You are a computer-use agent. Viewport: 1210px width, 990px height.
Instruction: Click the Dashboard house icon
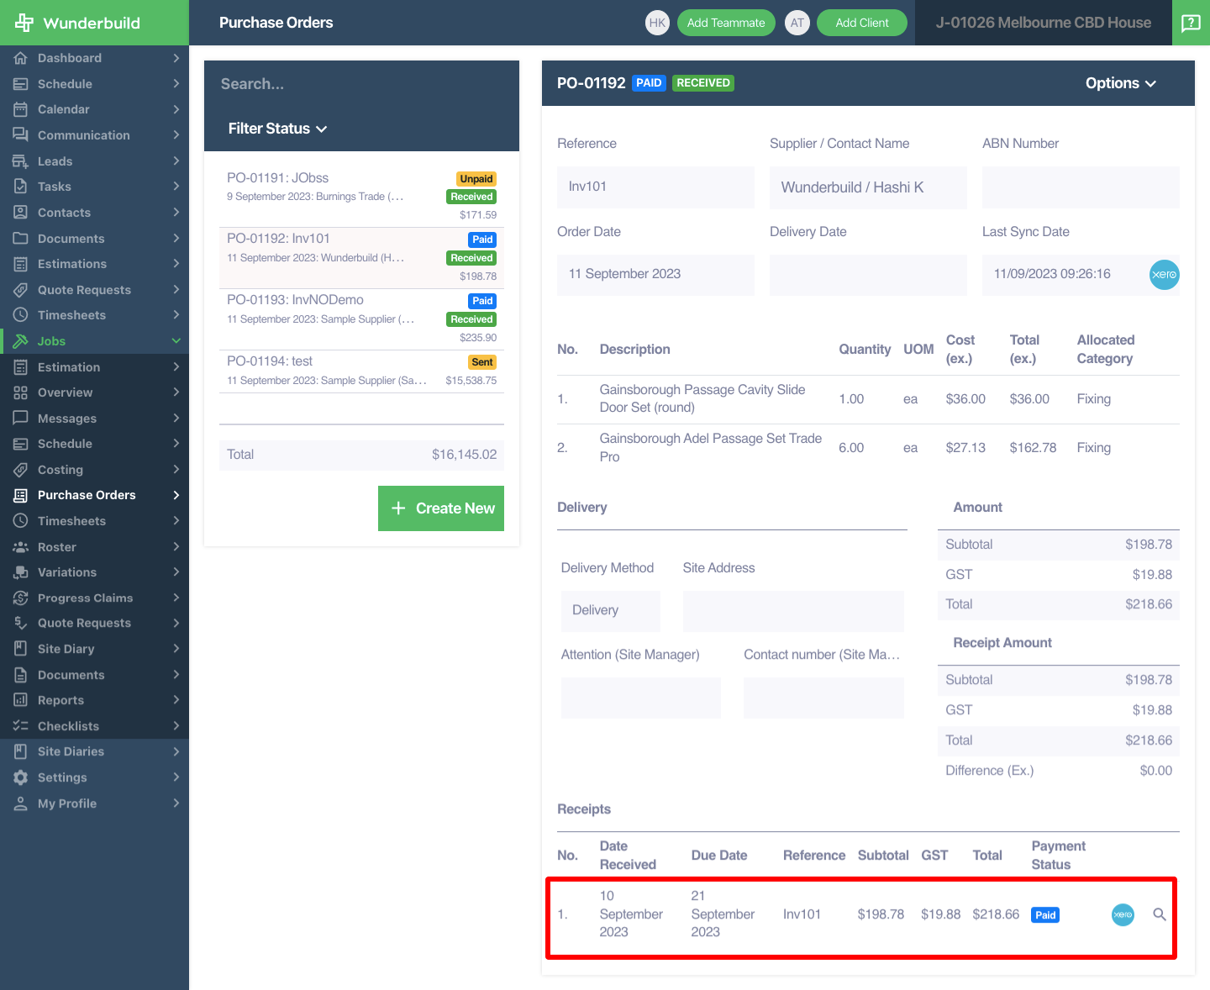point(21,58)
